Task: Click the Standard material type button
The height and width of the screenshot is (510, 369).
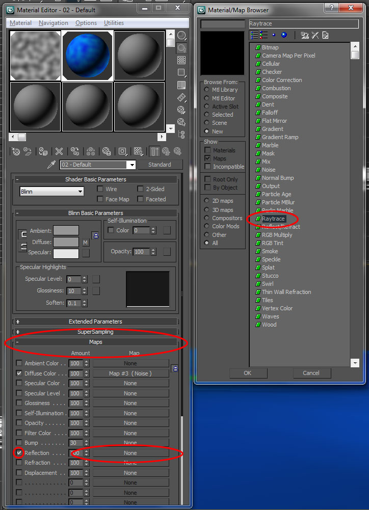Action: pyautogui.click(x=160, y=165)
